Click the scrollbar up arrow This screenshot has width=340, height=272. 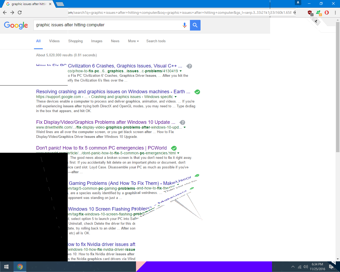(338, 19)
